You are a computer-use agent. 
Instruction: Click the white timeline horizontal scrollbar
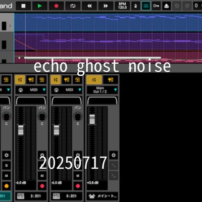pyautogui.click(x=92, y=58)
